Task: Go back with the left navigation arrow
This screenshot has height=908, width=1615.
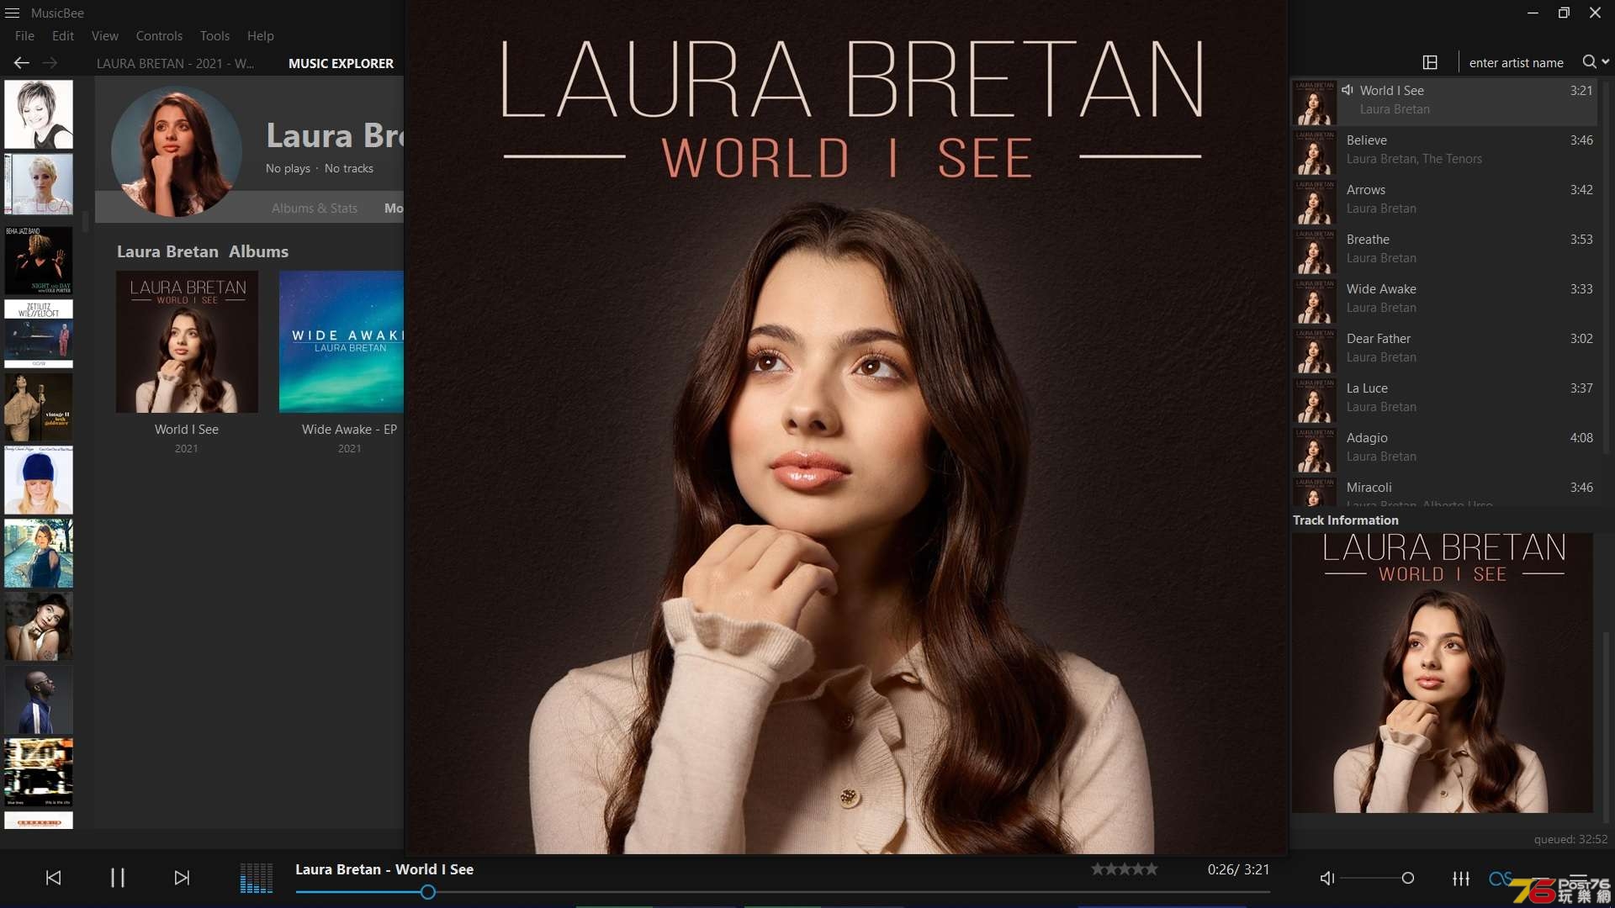Action: (22, 63)
